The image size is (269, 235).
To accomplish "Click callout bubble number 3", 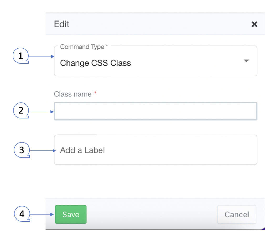I will pyautogui.click(x=22, y=150).
